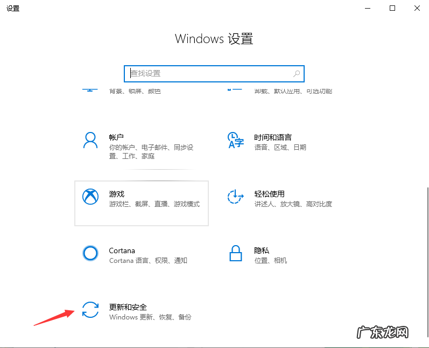
Task: Click the description 你的帐户、电子邮件、同步设置
Action: tap(151, 152)
